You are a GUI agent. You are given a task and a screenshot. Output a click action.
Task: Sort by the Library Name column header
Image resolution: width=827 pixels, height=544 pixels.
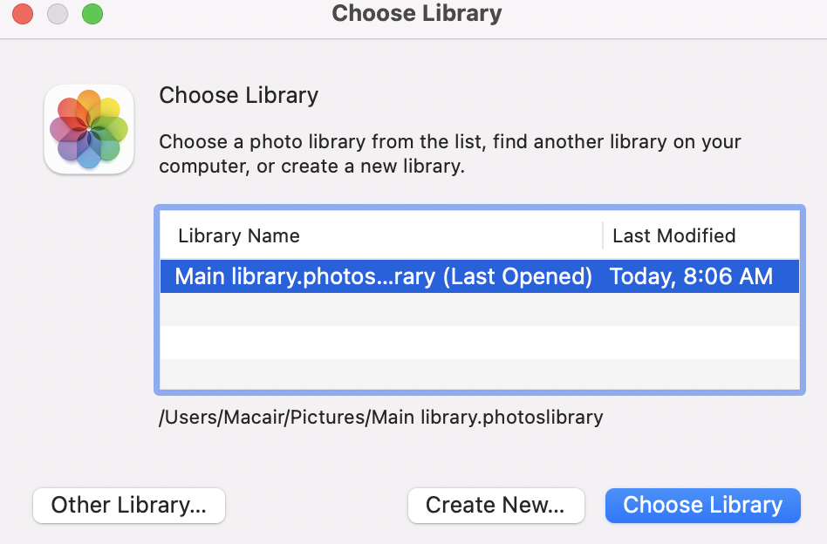pyautogui.click(x=239, y=235)
